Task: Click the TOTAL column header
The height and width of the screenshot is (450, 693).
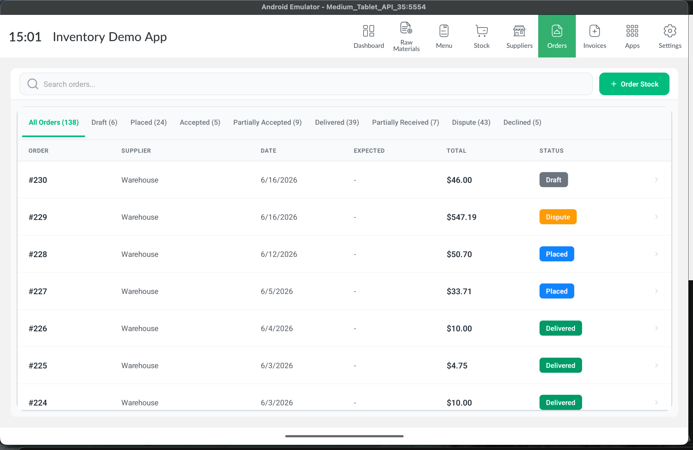Action: pyautogui.click(x=456, y=151)
